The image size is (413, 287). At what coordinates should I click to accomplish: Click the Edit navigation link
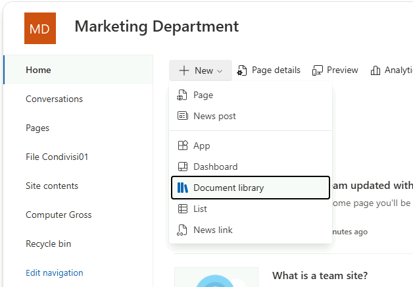tap(55, 273)
